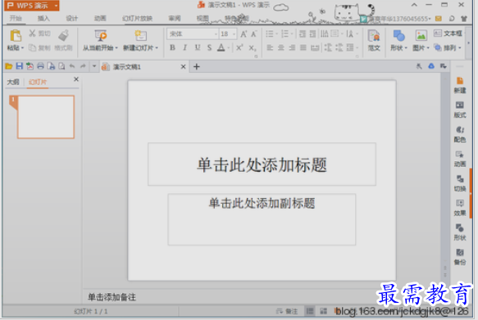The height and width of the screenshot is (320, 478).
Task: Click the 范文 template icon
Action: coord(374,35)
